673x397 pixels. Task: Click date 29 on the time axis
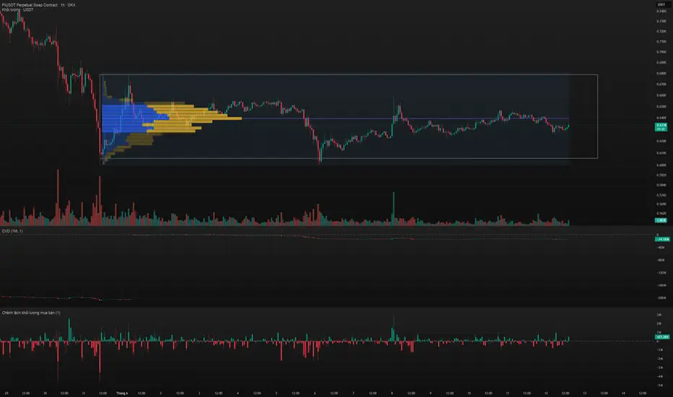(6, 393)
